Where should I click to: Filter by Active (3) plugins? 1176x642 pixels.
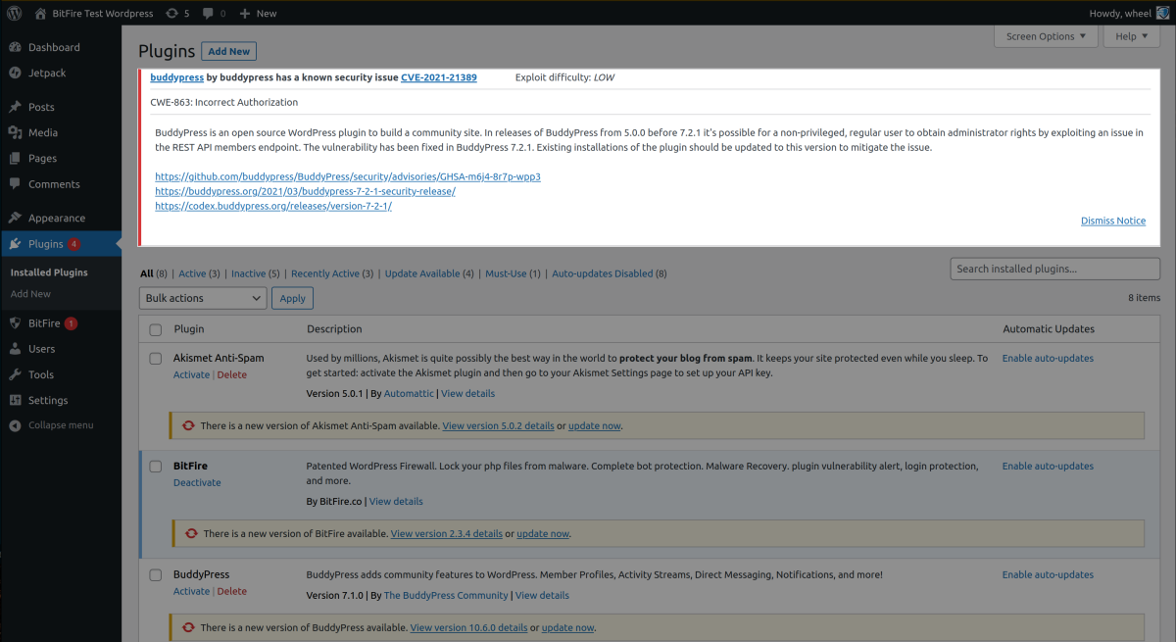point(199,273)
